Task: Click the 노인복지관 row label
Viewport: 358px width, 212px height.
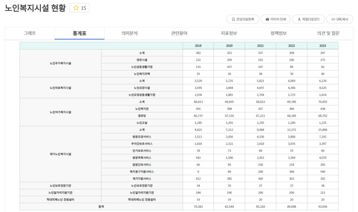Action: click(142, 109)
